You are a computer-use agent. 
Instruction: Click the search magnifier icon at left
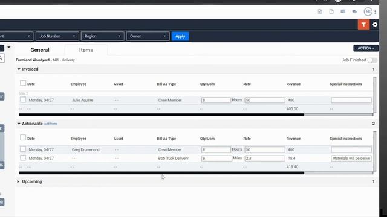[1, 58]
